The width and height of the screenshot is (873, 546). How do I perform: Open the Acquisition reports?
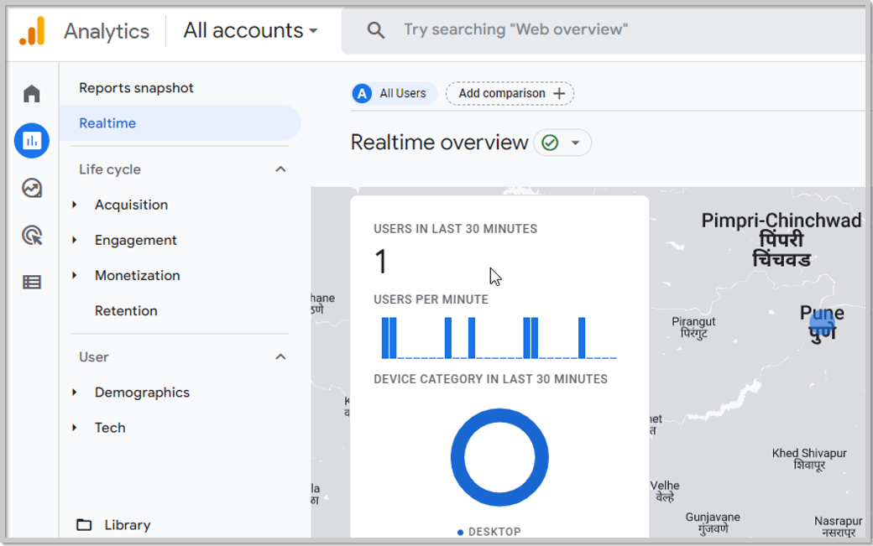[x=132, y=205]
